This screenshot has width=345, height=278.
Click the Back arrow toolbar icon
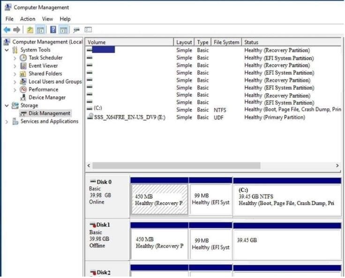(7, 30)
